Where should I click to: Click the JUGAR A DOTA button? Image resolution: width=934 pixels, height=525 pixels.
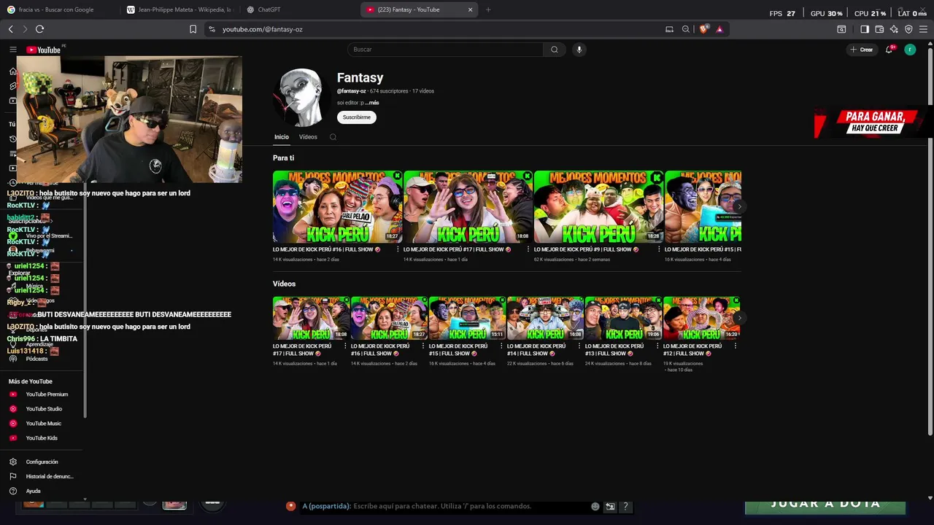[825, 505]
